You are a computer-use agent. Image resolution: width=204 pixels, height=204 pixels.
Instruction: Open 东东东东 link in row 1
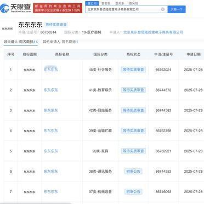pos(51,70)
